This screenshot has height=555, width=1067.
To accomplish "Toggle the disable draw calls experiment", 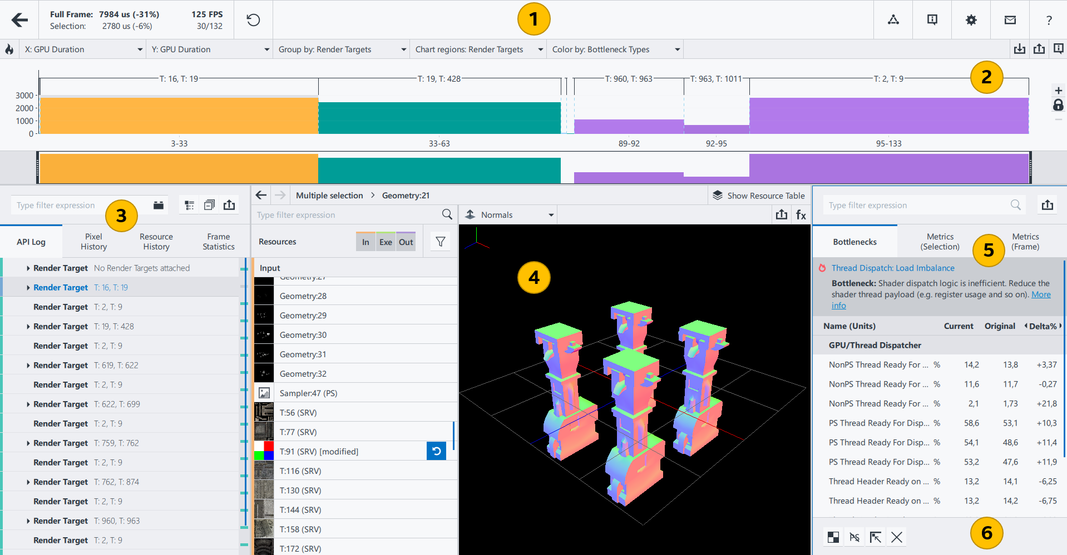I will coord(897,537).
